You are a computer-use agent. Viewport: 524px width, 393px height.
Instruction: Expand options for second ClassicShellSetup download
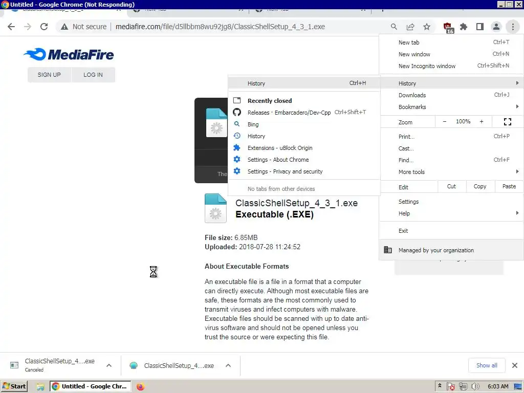[x=228, y=365]
